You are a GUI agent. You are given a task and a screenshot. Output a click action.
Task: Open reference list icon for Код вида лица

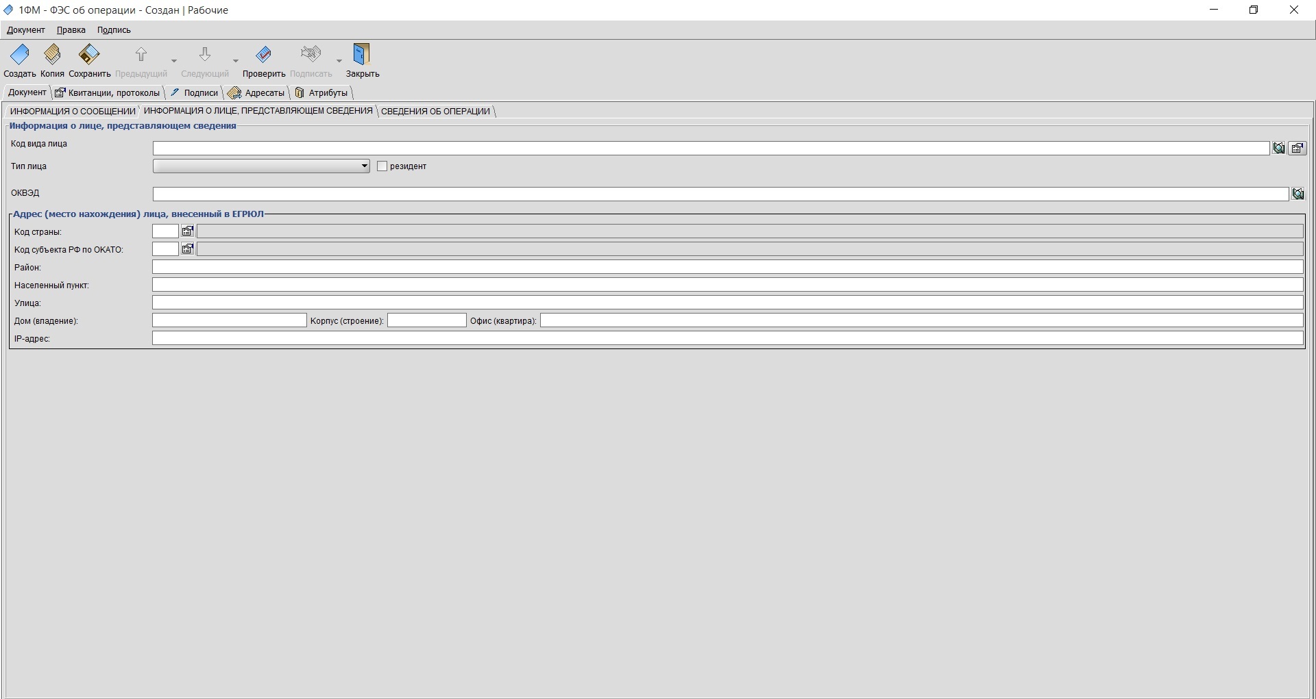point(1298,148)
